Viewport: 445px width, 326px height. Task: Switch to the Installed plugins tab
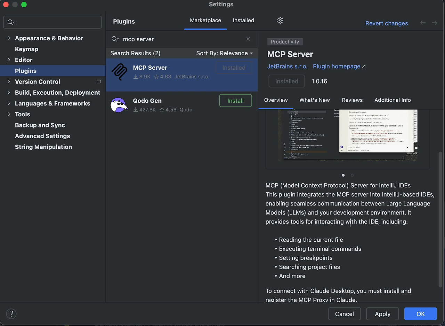click(243, 20)
